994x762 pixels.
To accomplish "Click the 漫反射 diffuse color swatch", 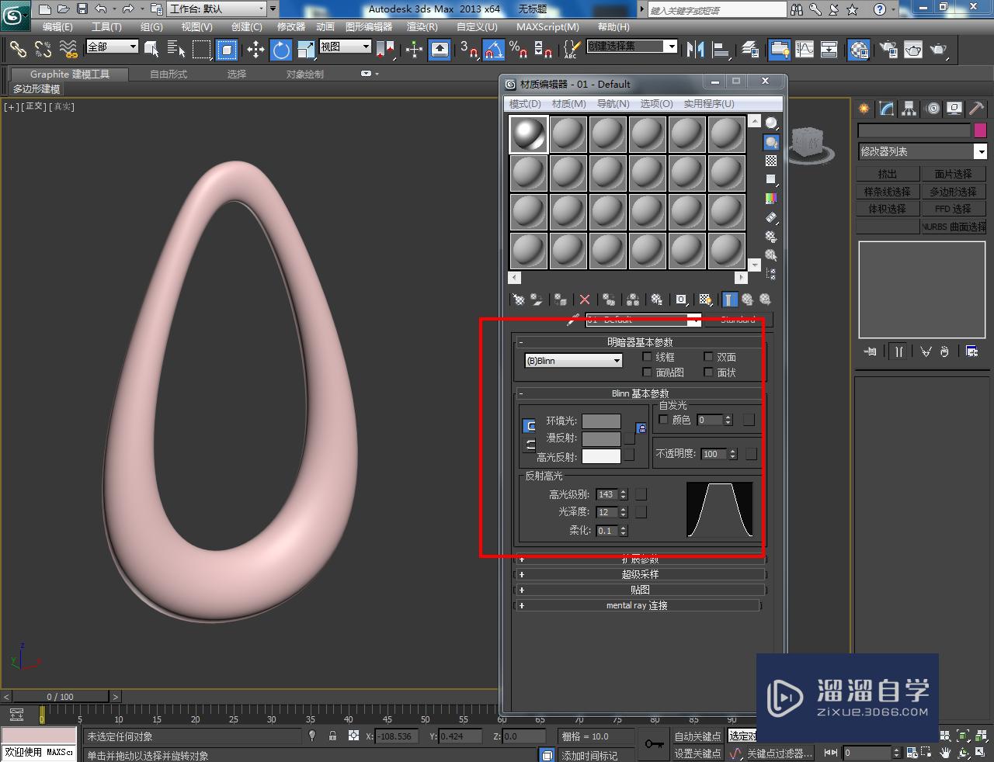I will [x=601, y=438].
